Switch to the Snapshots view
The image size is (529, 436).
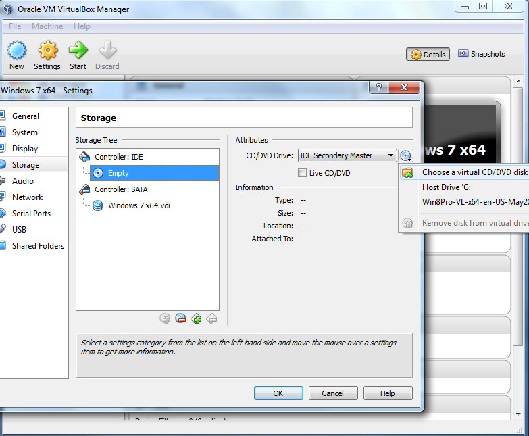click(482, 54)
